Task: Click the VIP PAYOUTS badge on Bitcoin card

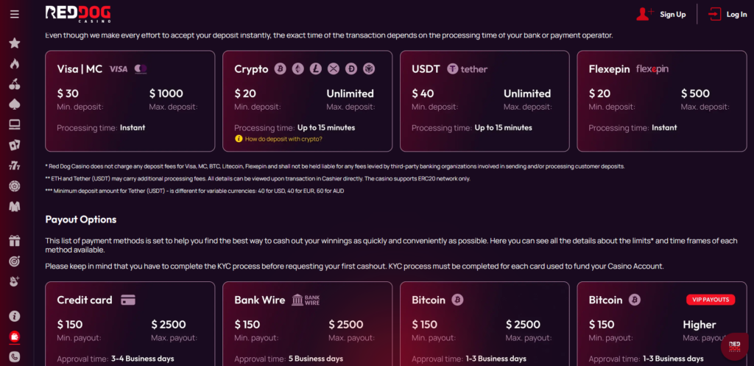Action: [711, 300]
